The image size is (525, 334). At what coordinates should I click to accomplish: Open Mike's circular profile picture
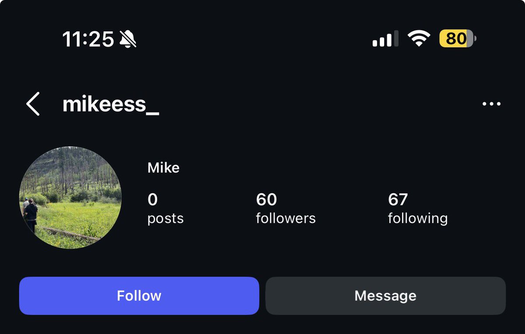pos(70,198)
